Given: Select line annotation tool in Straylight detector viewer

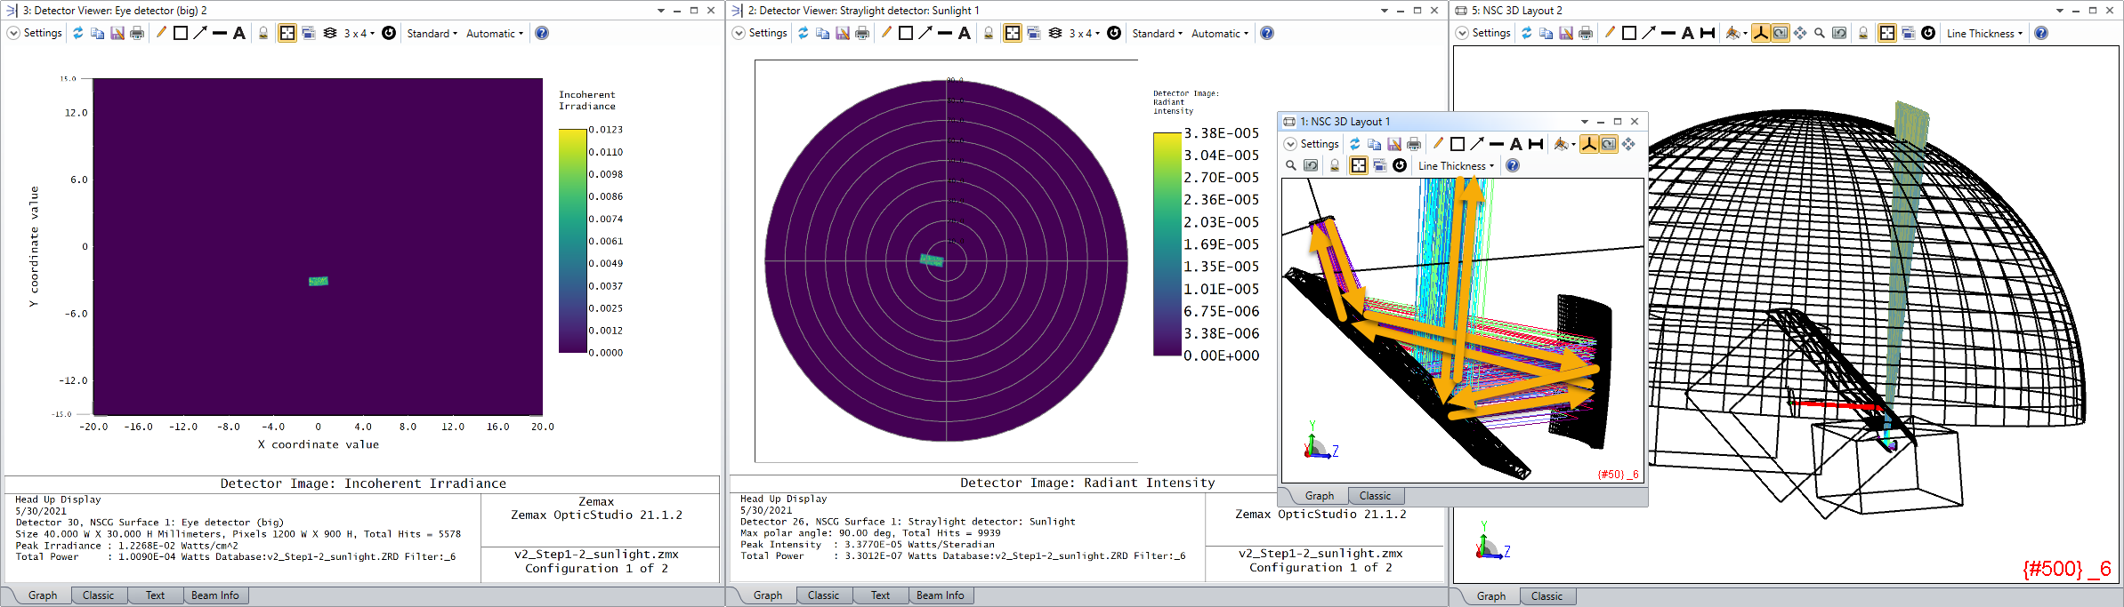Looking at the screenshot, I should (945, 33).
